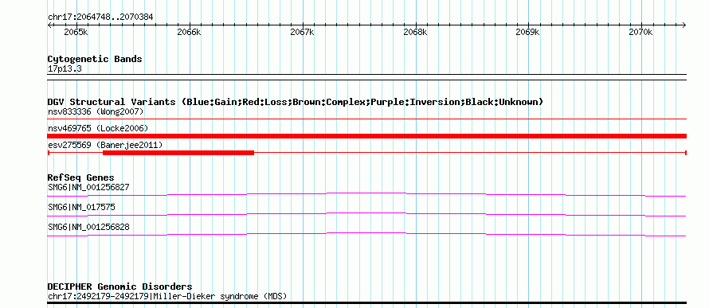Click the thin red nsv833336 variant line
Viewport: 709px width, 308px height.
pos(367,119)
